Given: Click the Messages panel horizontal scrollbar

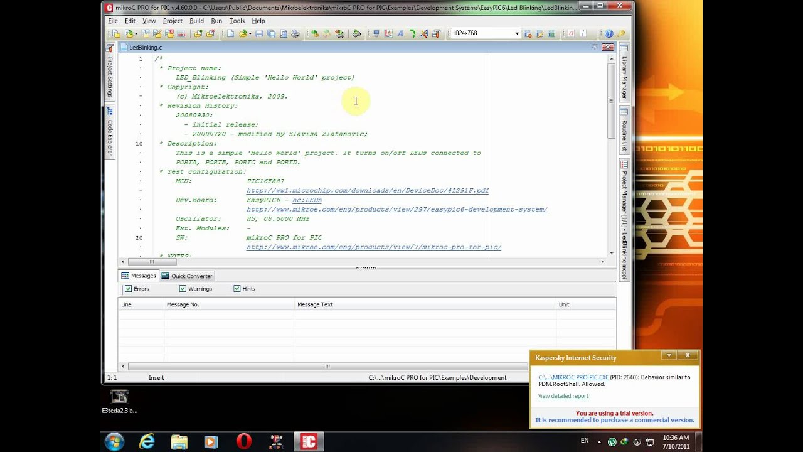Looking at the screenshot, I should pos(327,366).
